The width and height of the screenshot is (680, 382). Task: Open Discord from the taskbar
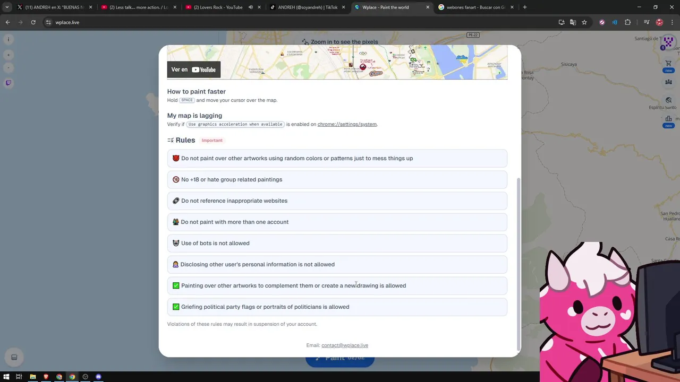(x=98, y=377)
